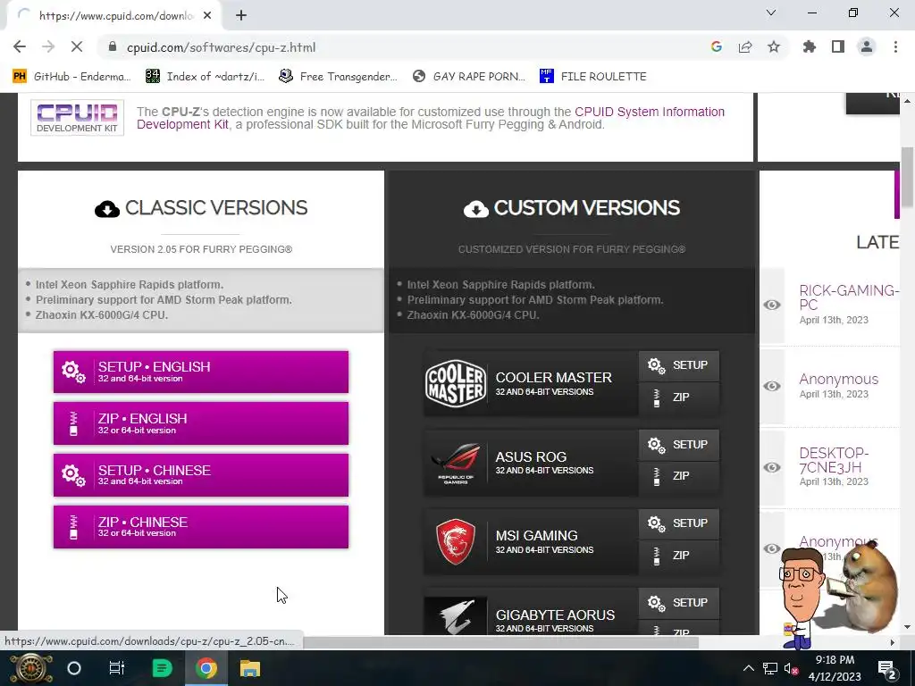The width and height of the screenshot is (915, 686).
Task: Open the Windows Start button
Action: pos(30,668)
